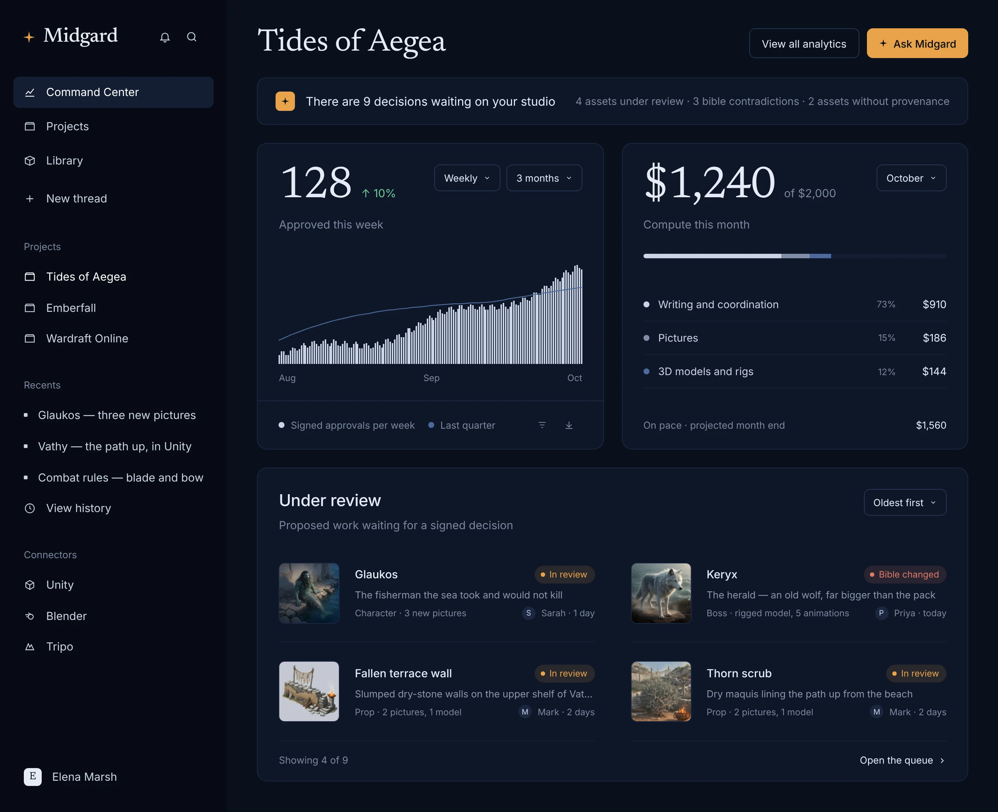Image resolution: width=998 pixels, height=812 pixels.
Task: Click the search magnifier icon
Action: [x=191, y=37]
